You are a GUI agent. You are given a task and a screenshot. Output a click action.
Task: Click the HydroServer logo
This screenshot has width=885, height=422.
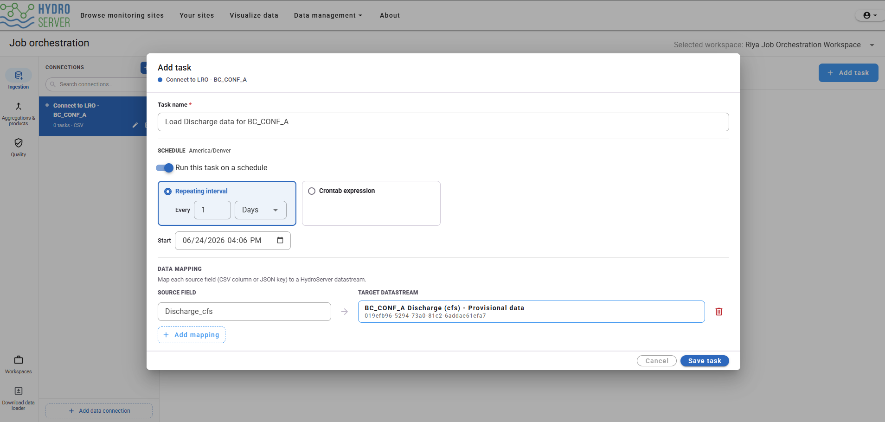[x=35, y=15]
